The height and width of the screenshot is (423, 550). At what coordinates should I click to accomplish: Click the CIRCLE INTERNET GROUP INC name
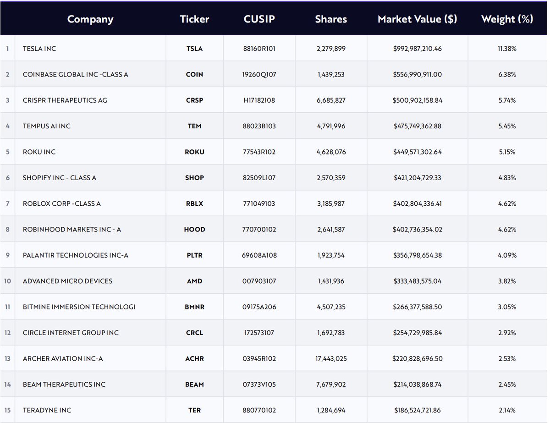point(71,333)
